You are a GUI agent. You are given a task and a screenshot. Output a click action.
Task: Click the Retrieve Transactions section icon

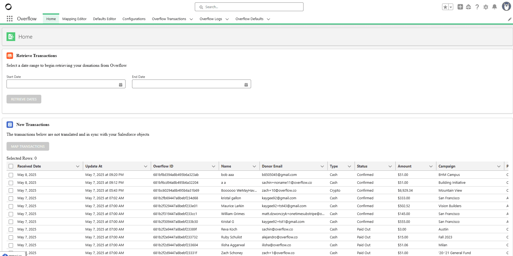tap(10, 56)
